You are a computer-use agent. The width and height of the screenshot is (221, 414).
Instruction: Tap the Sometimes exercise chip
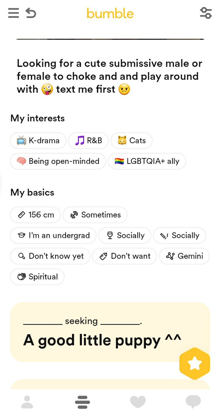click(x=95, y=215)
